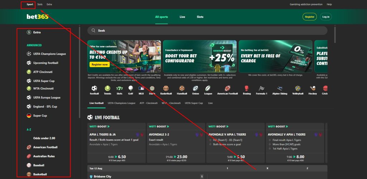Open the Basketball sport icon in carousel

[x=166, y=88]
